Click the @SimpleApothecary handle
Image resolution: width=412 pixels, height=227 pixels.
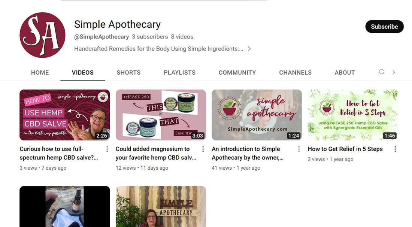(102, 37)
